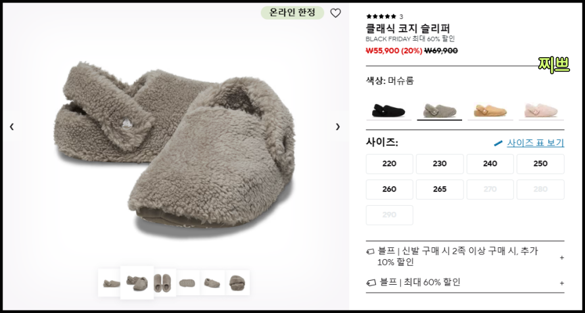Image resolution: width=585 pixels, height=313 pixels.
Task: Click ruler icon beside size chart link
Action: (x=498, y=143)
